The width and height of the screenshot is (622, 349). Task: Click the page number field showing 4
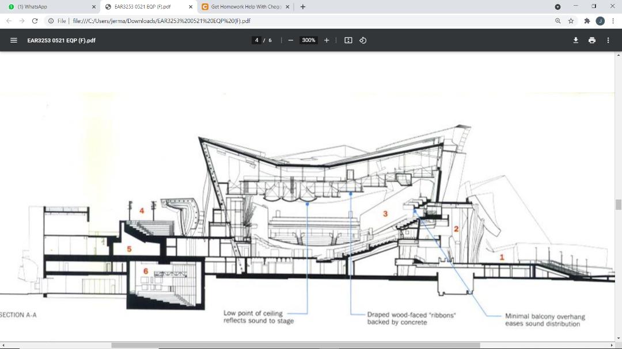(x=256, y=40)
